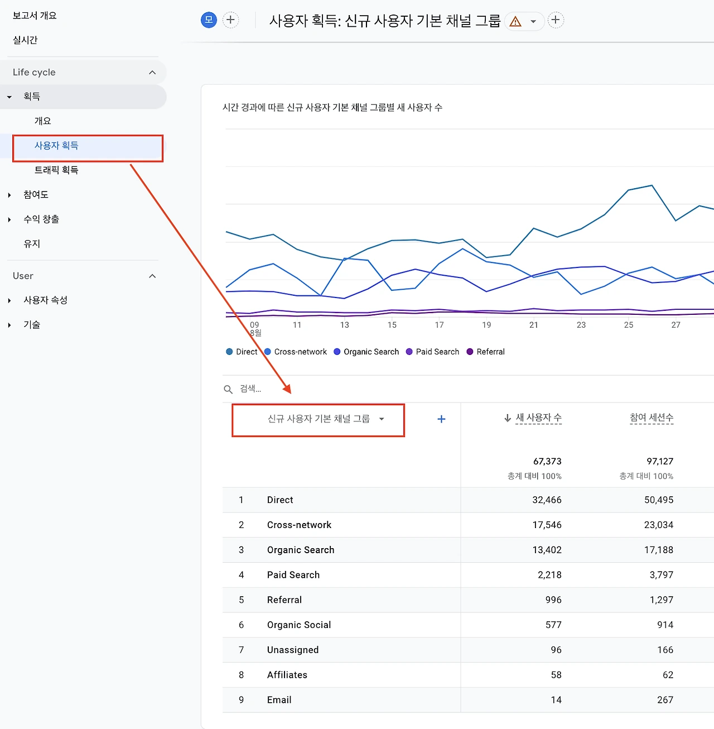Click the Paid Search row label
The height and width of the screenshot is (729, 714).
(293, 575)
